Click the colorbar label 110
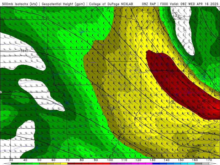This screenshot has height=165, width=220. (x=124, y=160)
